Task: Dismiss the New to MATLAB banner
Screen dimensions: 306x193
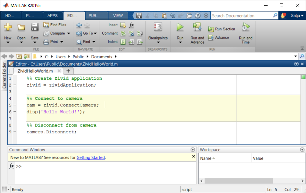Action: coord(194,156)
